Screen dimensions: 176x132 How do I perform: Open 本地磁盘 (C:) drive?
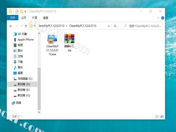[x=23, y=79]
